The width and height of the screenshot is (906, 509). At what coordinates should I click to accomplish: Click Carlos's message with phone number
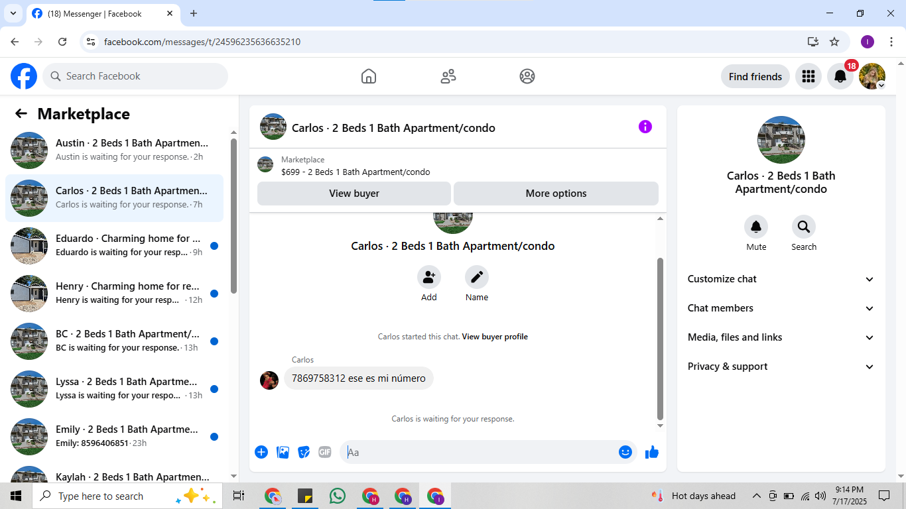[359, 378]
